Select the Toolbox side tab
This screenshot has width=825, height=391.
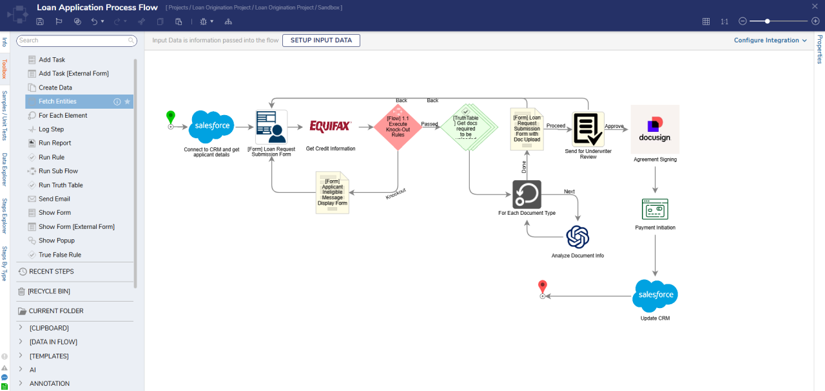coord(4,69)
